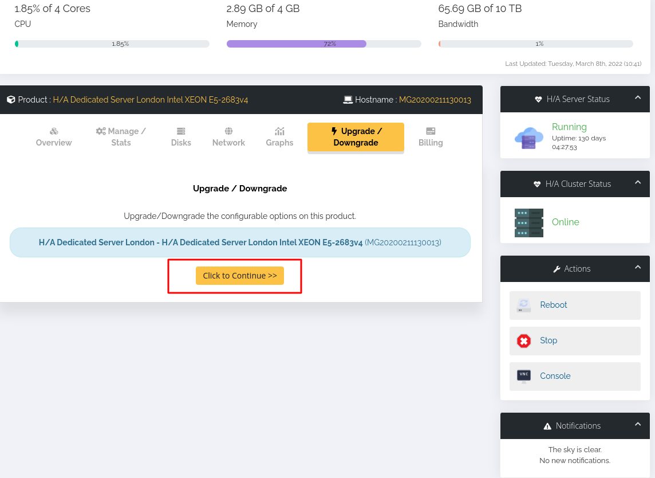Click the Notifications warning triangle icon
Image resolution: width=655 pixels, height=478 pixels.
(x=547, y=426)
